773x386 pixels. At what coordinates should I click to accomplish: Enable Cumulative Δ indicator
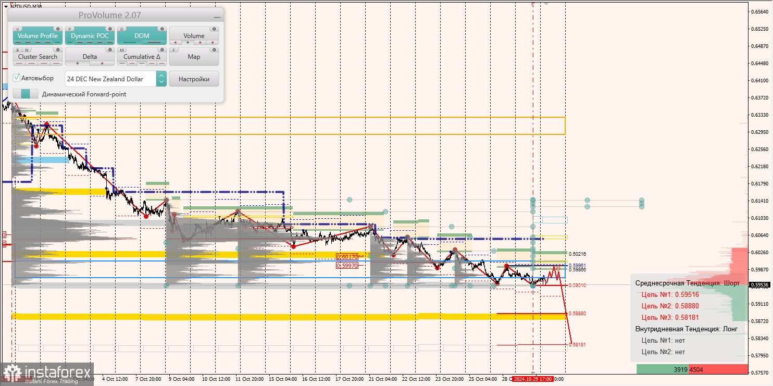142,57
